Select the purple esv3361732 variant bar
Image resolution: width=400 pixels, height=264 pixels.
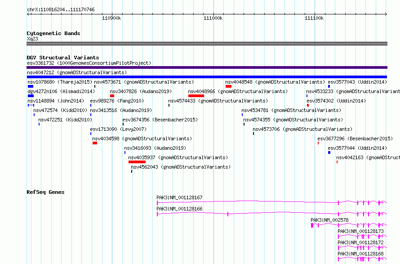pyautogui.click(x=207, y=67)
